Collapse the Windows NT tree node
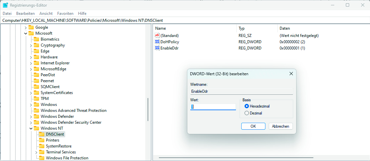The image size is (370, 161). (31, 128)
